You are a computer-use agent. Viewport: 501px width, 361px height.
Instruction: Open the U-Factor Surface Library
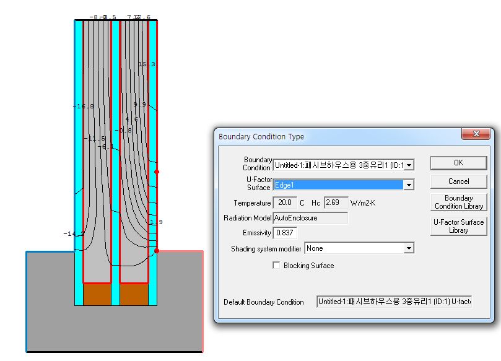[x=458, y=226]
